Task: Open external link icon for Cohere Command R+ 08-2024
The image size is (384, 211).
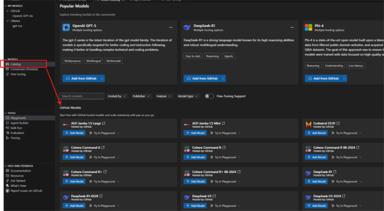Action: [x=239, y=172]
